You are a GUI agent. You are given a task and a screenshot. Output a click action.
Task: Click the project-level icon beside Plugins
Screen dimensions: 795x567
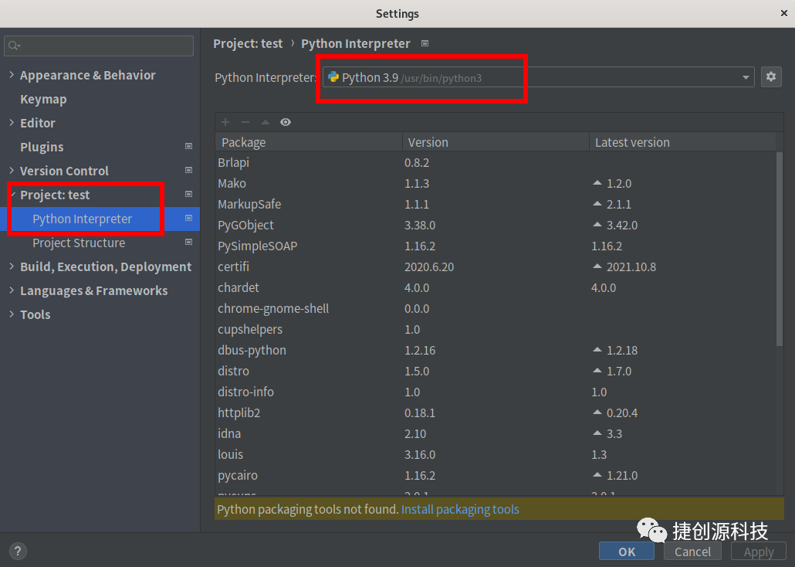click(x=188, y=146)
